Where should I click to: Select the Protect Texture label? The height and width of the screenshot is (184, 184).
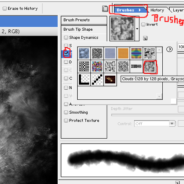point(84,121)
